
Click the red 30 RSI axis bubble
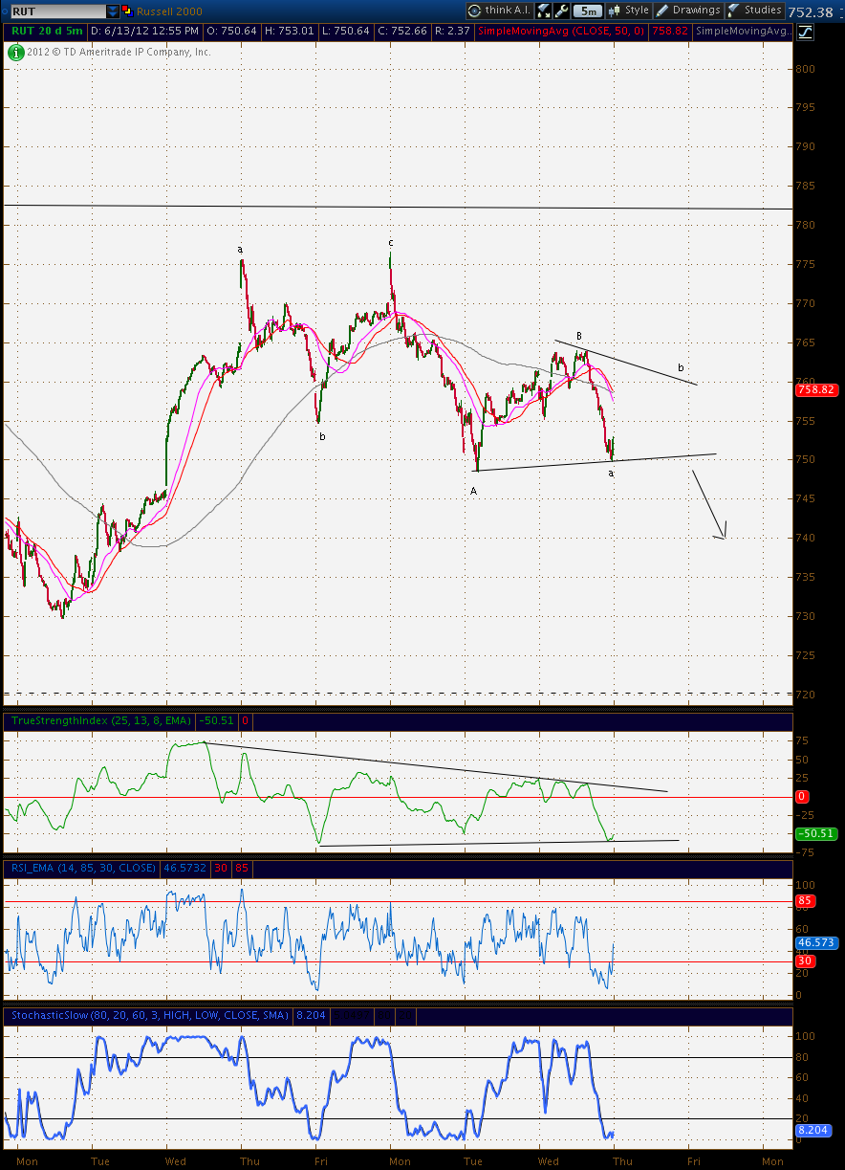click(804, 961)
